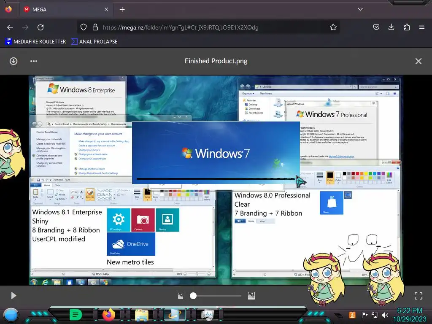The height and width of the screenshot is (324, 432).
Task: Open Action Center flag in tray
Action: click(364, 315)
